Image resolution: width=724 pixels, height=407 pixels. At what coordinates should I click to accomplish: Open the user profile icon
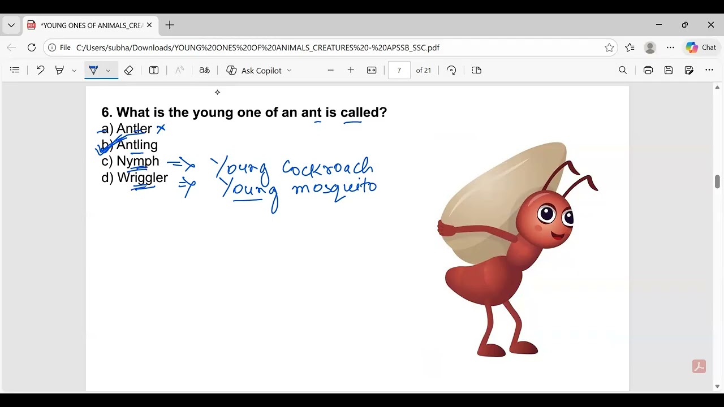click(650, 47)
